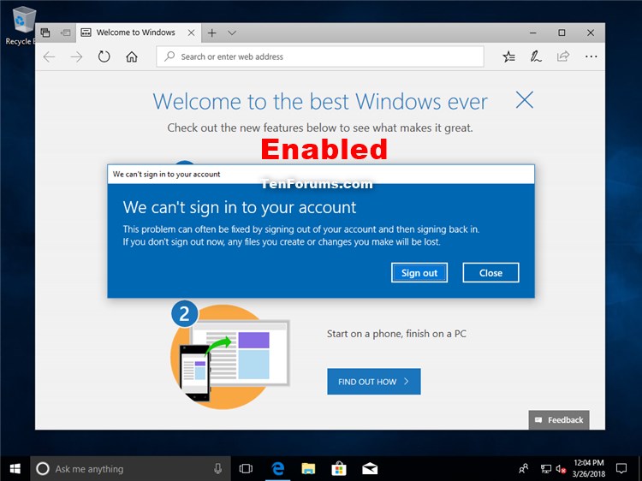Open the Recycle Bin desktop icon

(x=20, y=26)
